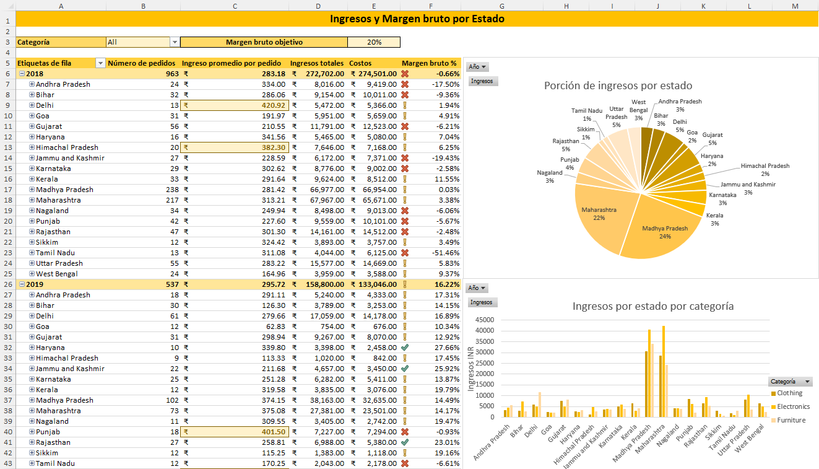819x469 pixels.
Task: Select the Número de pedidos header cell
Action: pyautogui.click(x=143, y=63)
